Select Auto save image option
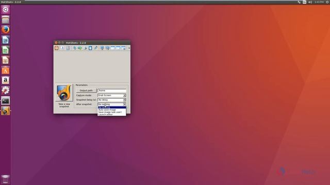This screenshot has height=185, width=330. pyautogui.click(x=112, y=109)
